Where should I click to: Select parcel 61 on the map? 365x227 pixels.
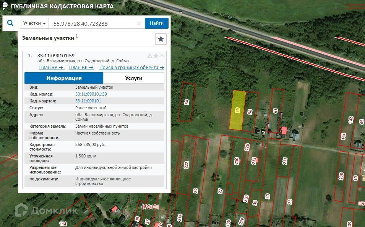pos(276,111)
